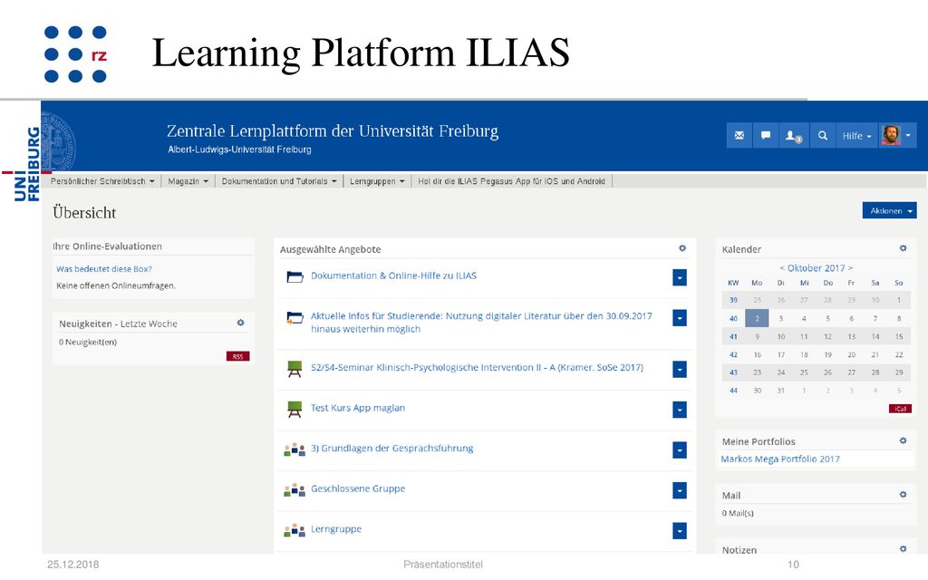Click folder icon beside Dokumentation & Online-Hilfe
The image size is (928, 580).
coord(295,276)
